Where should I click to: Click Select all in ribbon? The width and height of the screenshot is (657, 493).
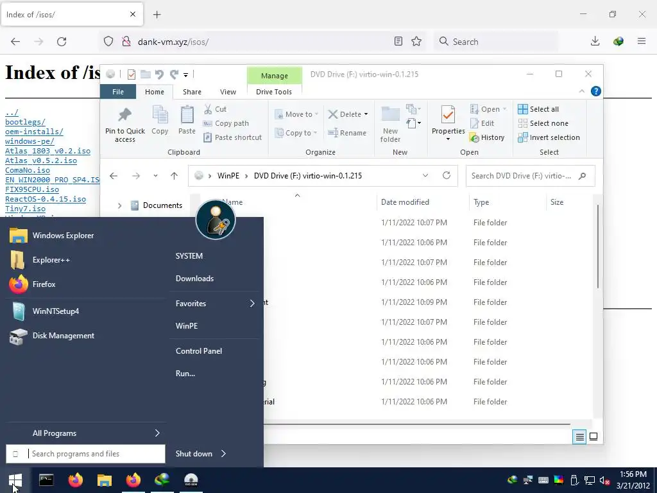pos(538,109)
